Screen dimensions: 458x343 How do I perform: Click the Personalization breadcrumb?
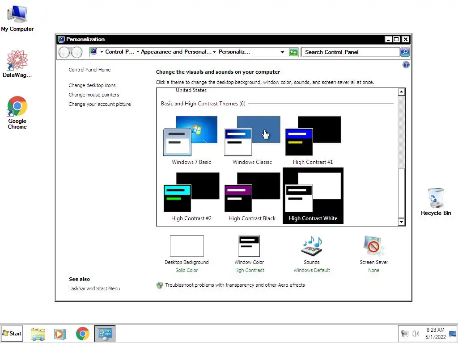pos(234,52)
